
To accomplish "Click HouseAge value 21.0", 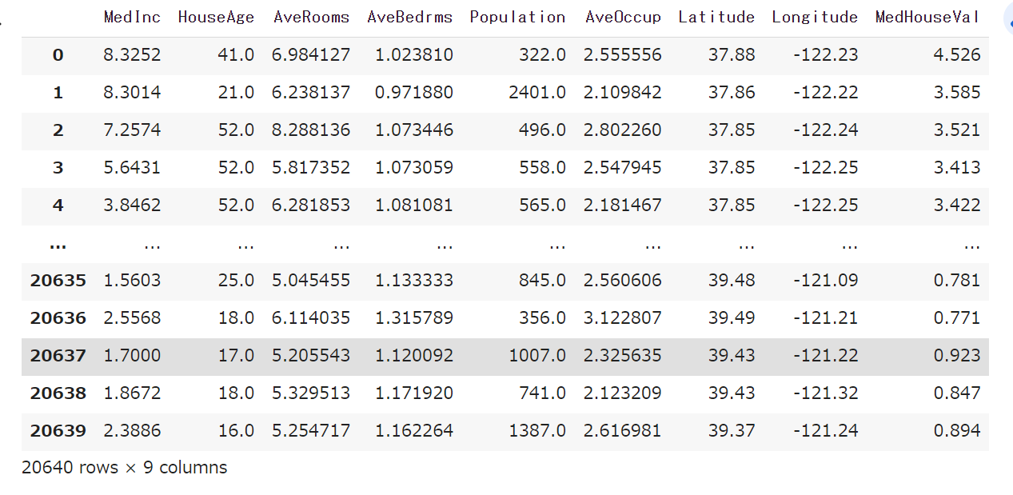I will tap(236, 93).
